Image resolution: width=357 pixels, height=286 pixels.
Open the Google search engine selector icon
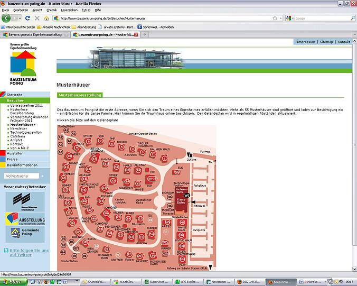tap(289, 18)
